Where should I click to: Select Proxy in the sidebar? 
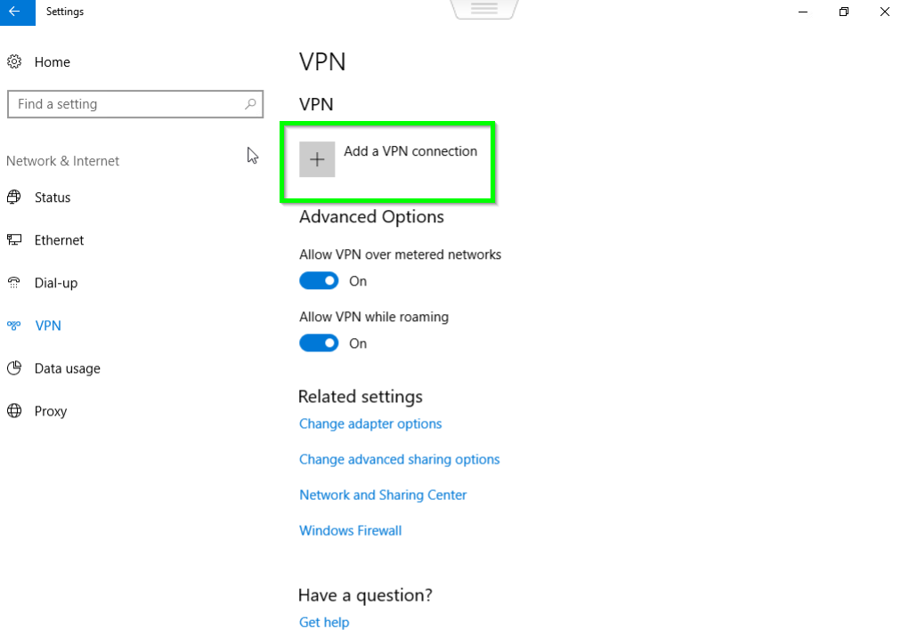click(51, 411)
